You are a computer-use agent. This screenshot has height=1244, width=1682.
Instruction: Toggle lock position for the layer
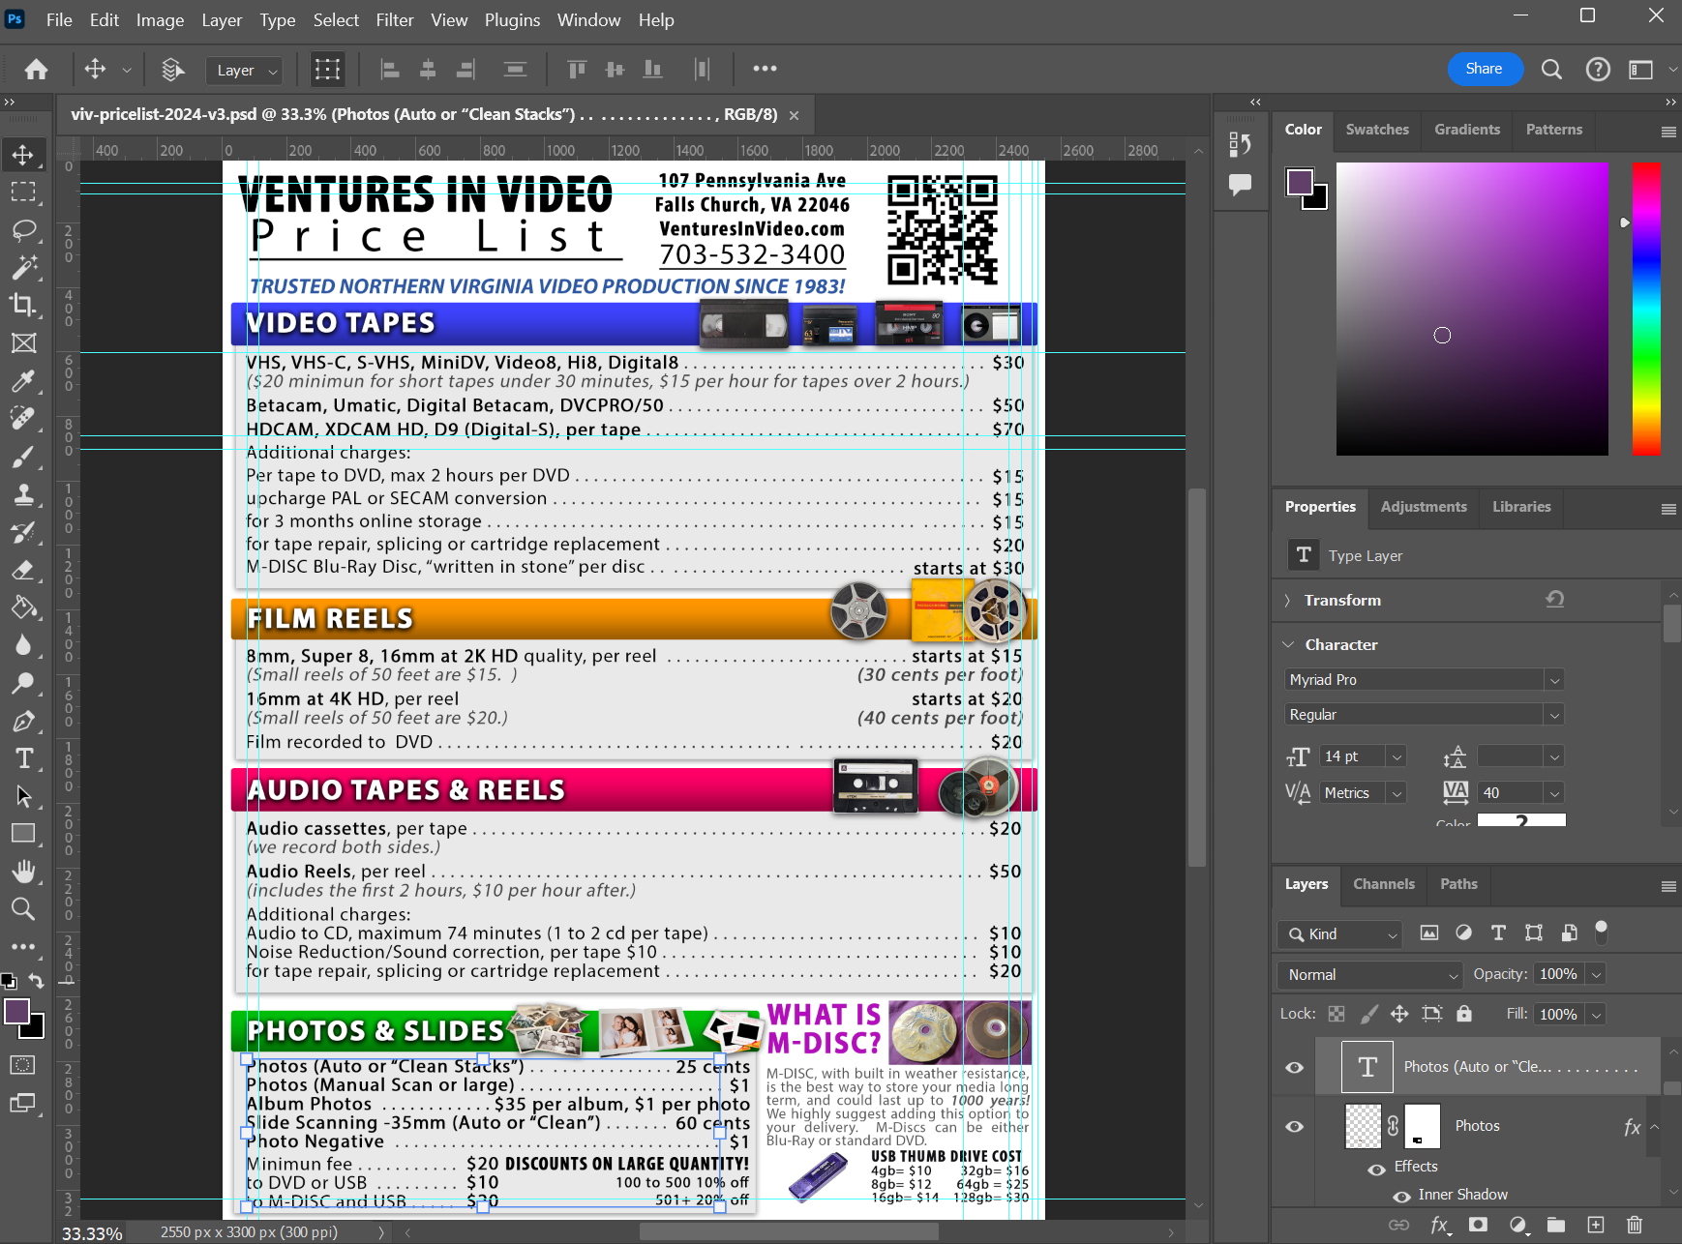[1399, 1014]
